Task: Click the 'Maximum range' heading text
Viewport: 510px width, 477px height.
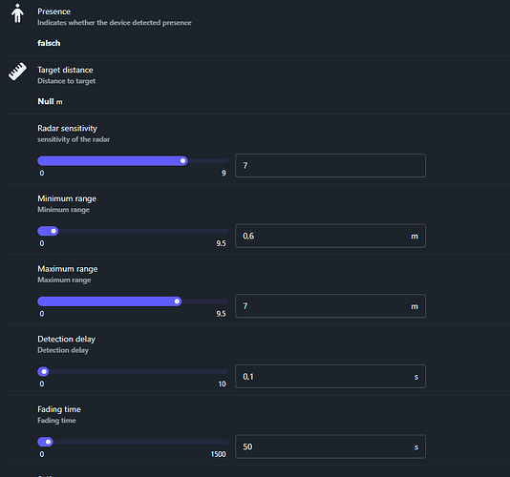Action: (68, 269)
